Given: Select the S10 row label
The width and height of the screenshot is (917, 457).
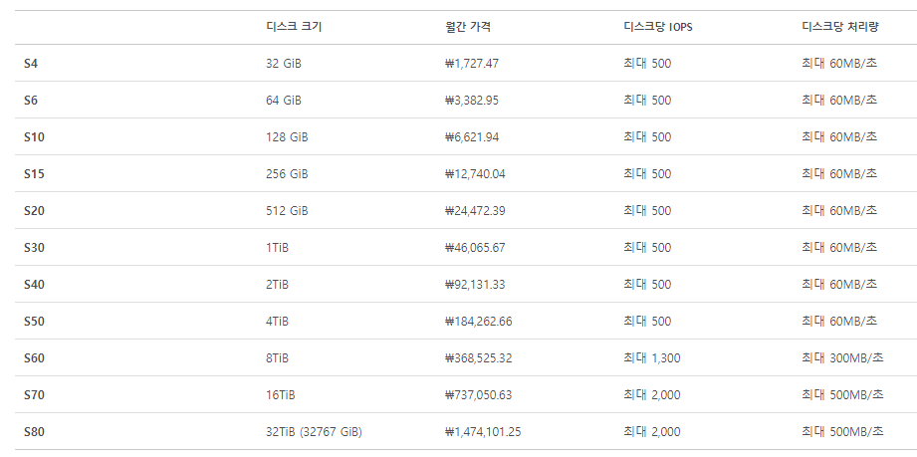Looking at the screenshot, I should point(34,137).
